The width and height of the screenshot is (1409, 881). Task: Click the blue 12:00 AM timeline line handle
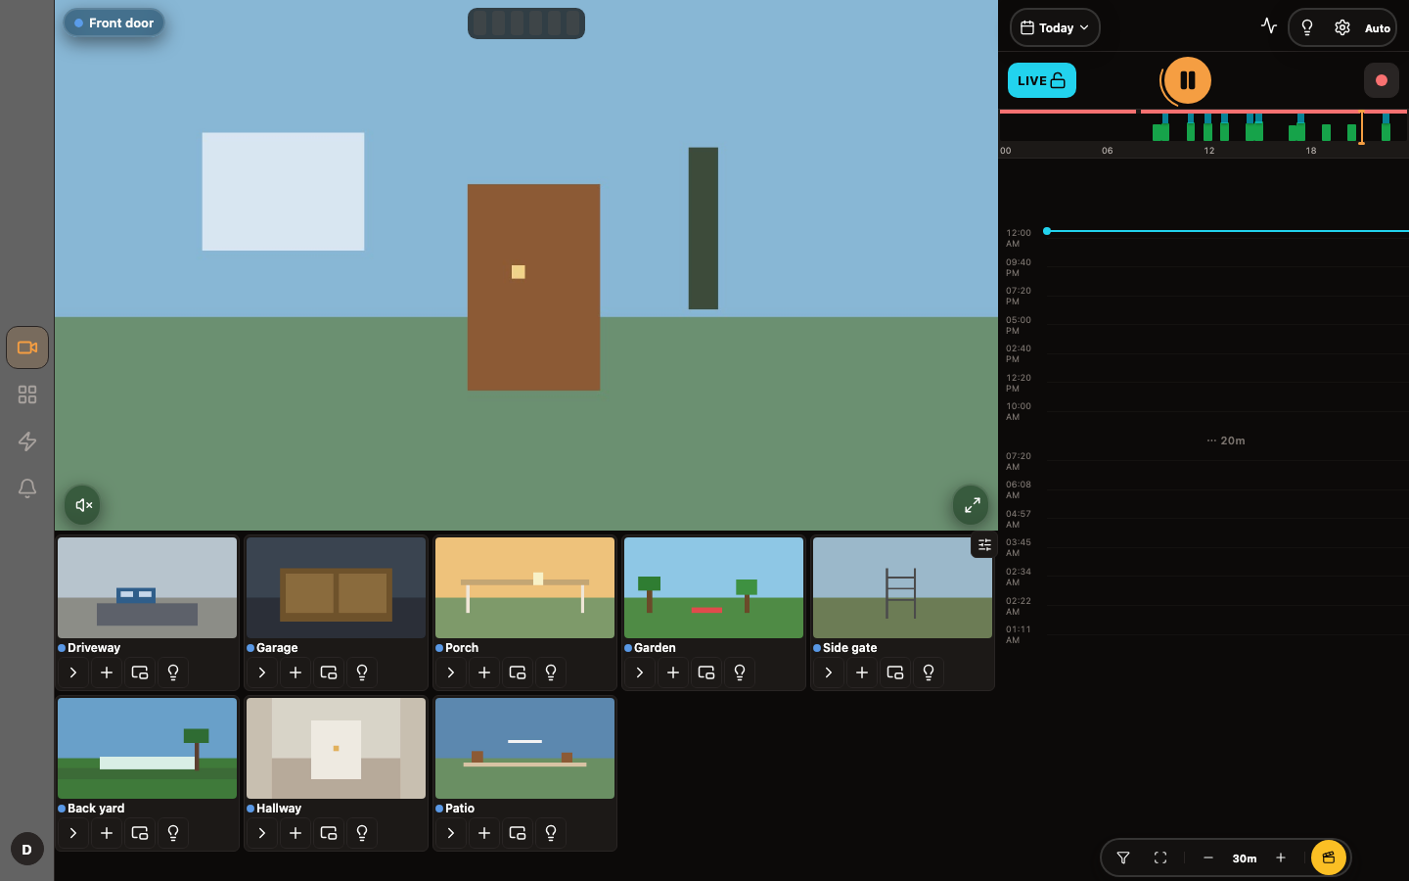tap(1047, 231)
